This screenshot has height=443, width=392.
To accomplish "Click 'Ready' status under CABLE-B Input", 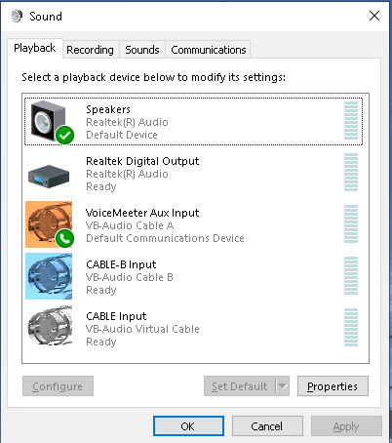I will 101,290.
